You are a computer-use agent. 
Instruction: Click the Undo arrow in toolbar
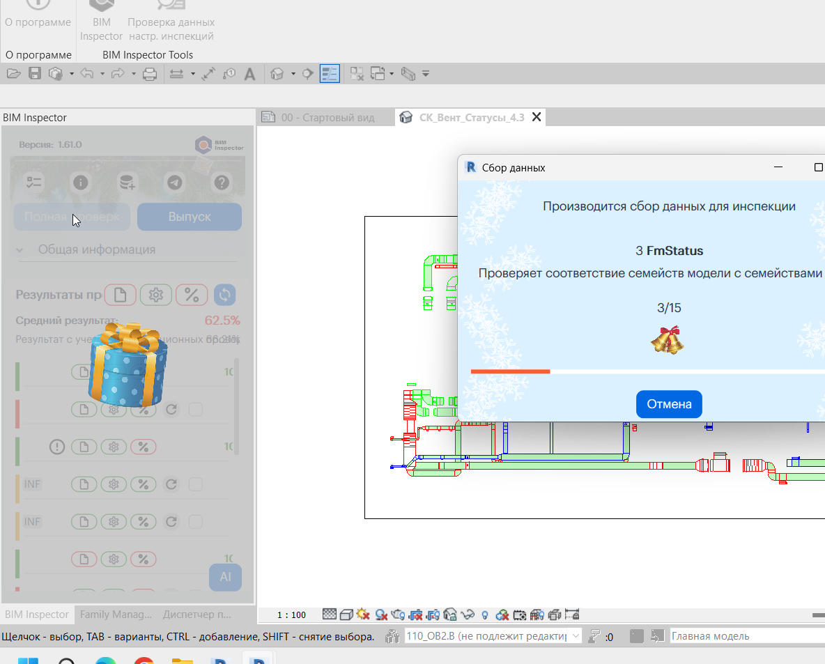pyautogui.click(x=87, y=74)
